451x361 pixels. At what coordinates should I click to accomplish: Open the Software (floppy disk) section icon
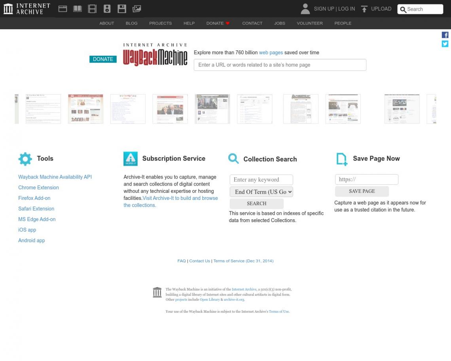tap(122, 9)
